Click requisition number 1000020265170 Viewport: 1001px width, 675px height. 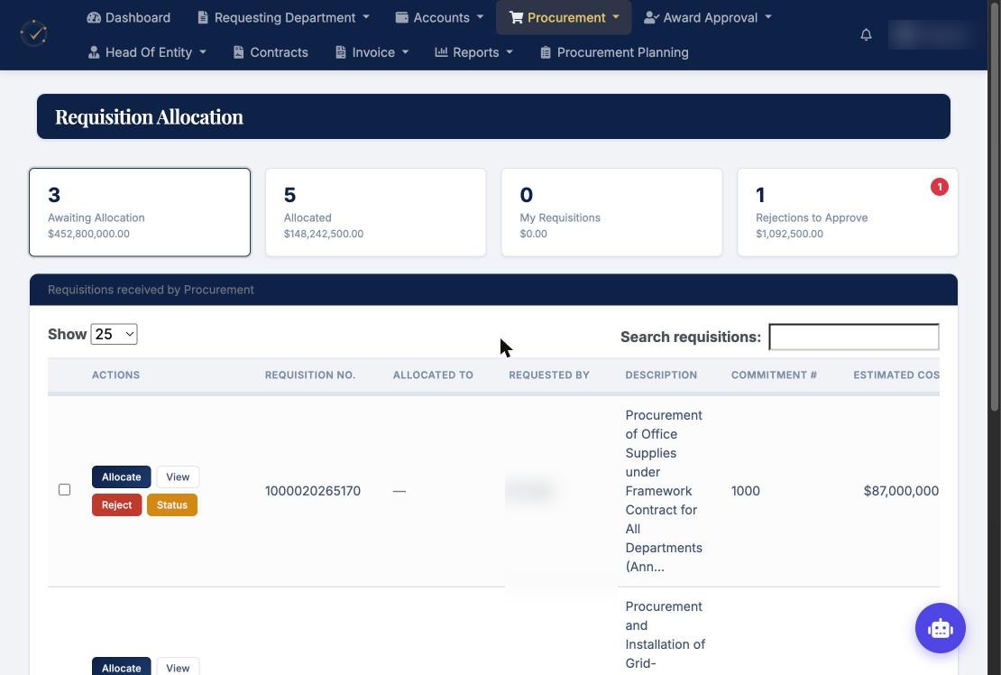click(x=313, y=491)
